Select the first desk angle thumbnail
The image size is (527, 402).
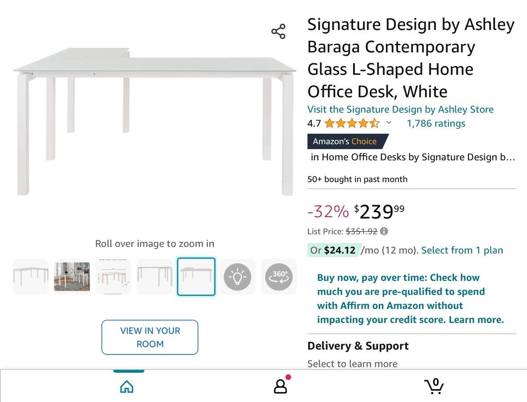(x=31, y=277)
